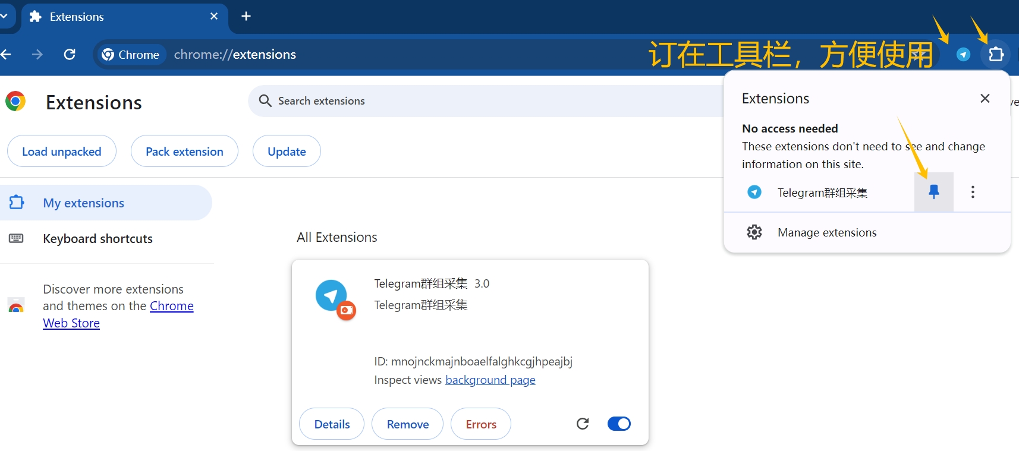Close the Extensions browser tab
Image resolution: width=1019 pixels, height=451 pixels.
pyautogui.click(x=214, y=16)
